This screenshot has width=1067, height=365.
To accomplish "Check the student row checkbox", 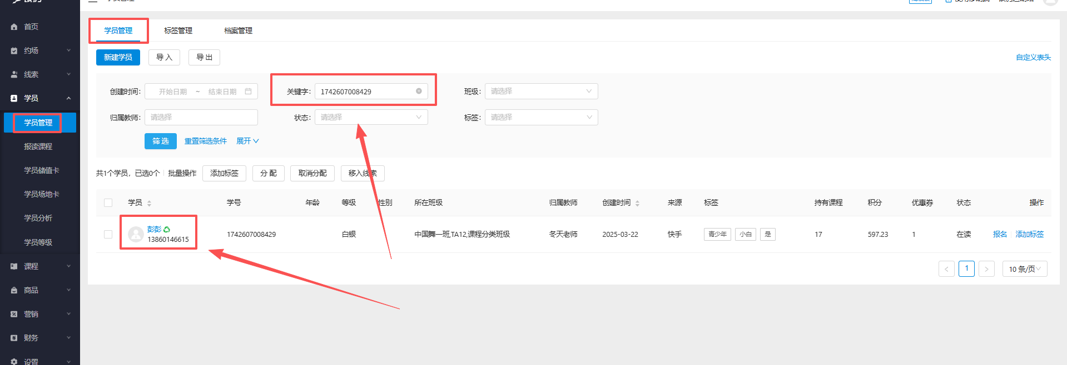I will point(108,234).
